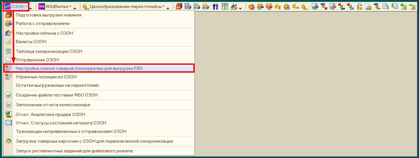Open the WildBerries dropdown menu
This screenshot has width=419, height=158.
tap(55, 6)
